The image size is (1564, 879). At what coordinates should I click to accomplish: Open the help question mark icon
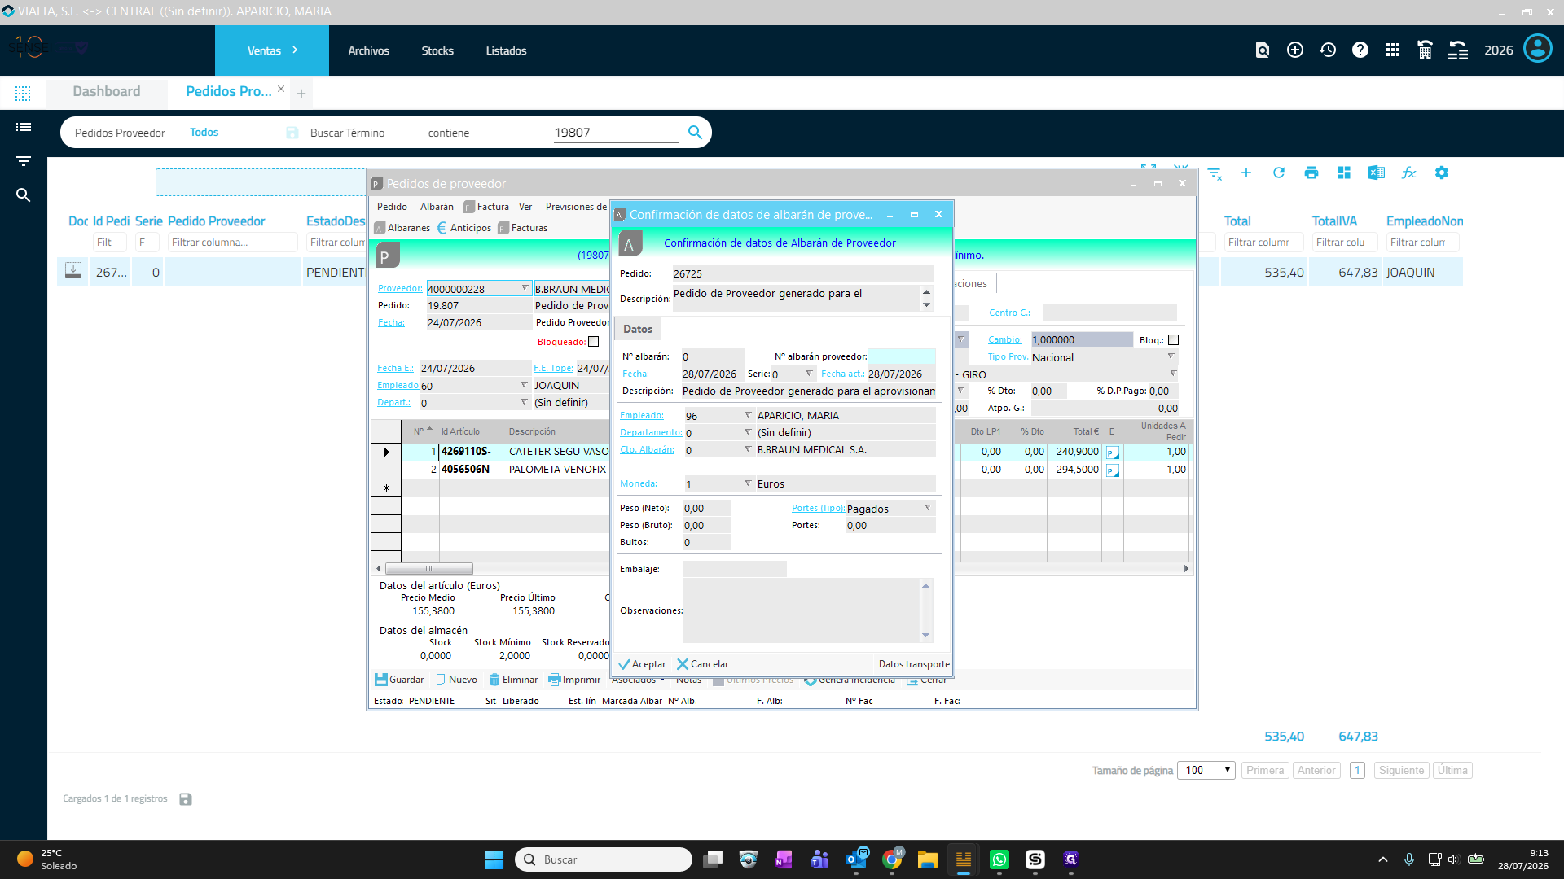[1360, 50]
